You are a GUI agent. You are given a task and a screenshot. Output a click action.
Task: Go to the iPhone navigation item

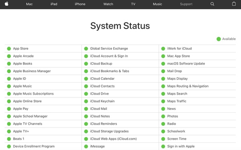click(80, 4)
